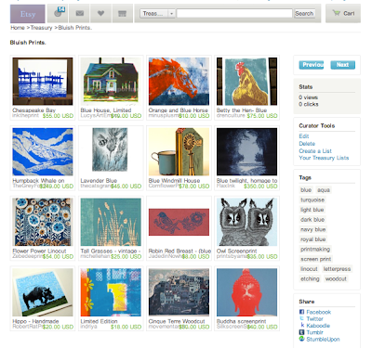Open the envelope messages icon

pos(80,13)
